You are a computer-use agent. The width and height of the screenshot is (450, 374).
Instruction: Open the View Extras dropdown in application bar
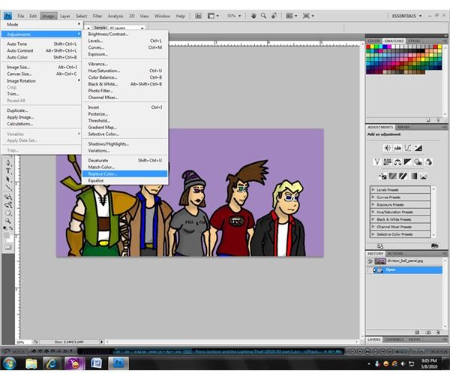click(213, 16)
